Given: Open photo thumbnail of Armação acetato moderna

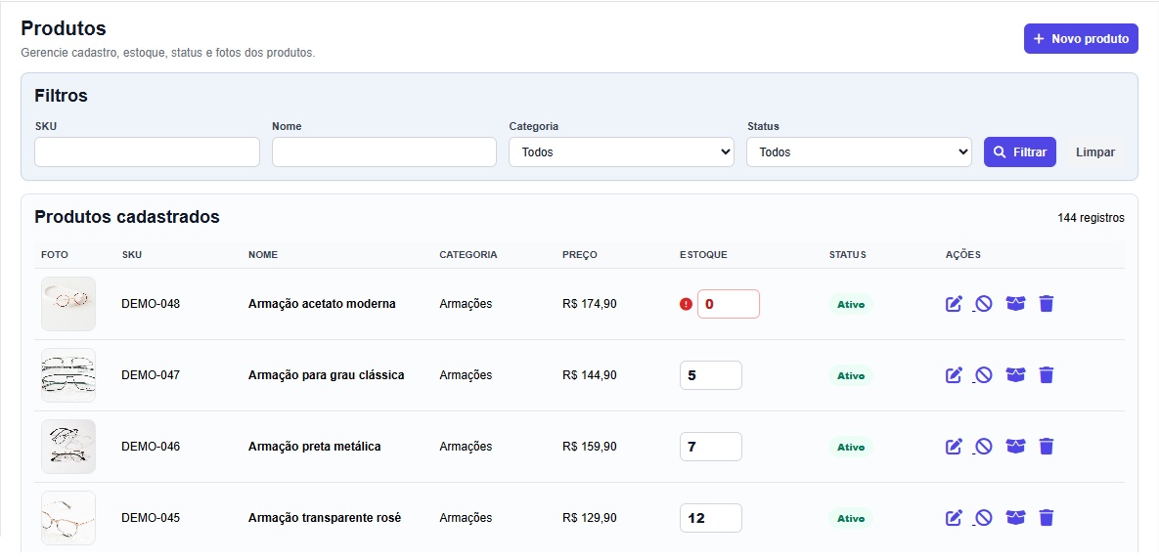Looking at the screenshot, I should coord(68,304).
